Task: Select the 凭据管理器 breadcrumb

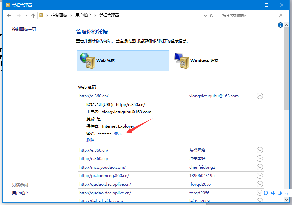Action: tap(109, 15)
